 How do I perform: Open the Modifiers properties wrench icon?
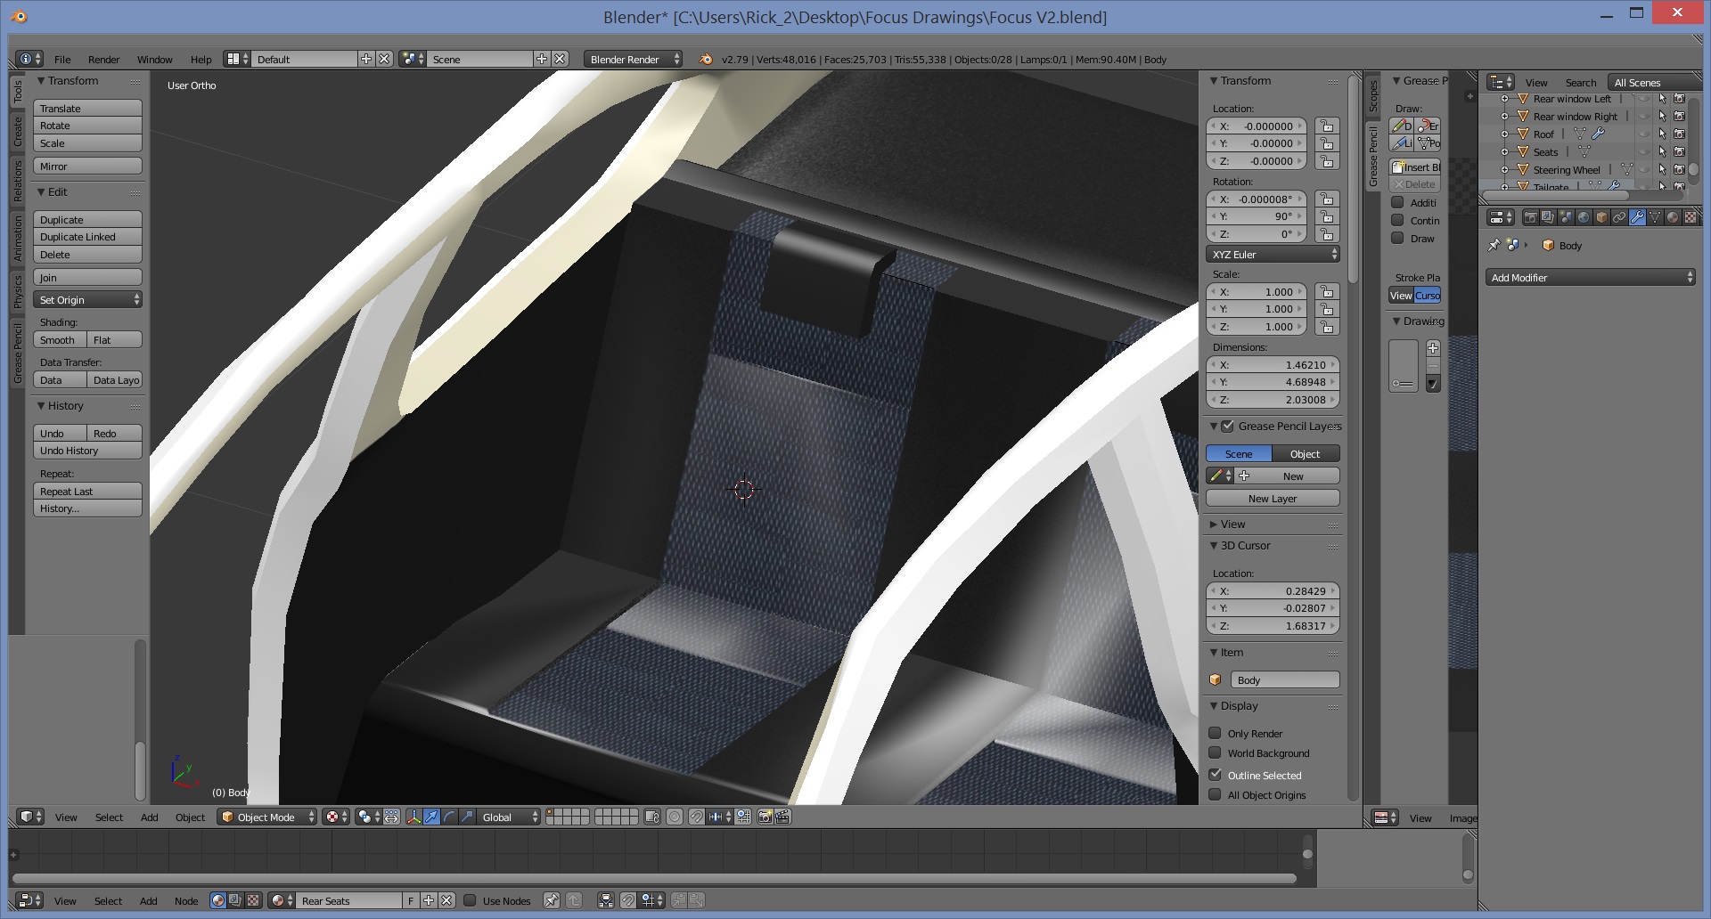pyautogui.click(x=1637, y=217)
